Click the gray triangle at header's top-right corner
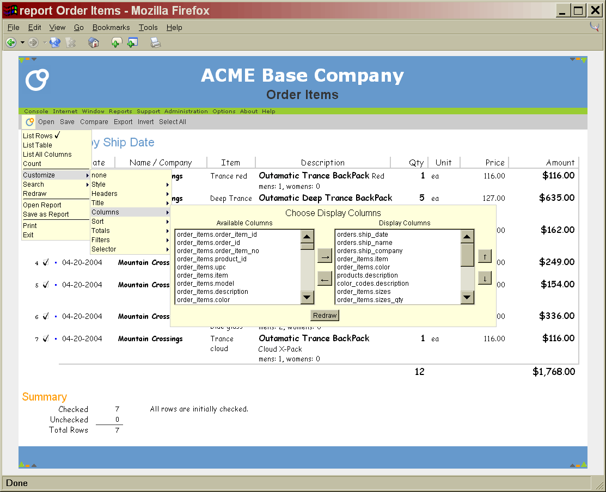This screenshot has height=492, width=606. 572,59
